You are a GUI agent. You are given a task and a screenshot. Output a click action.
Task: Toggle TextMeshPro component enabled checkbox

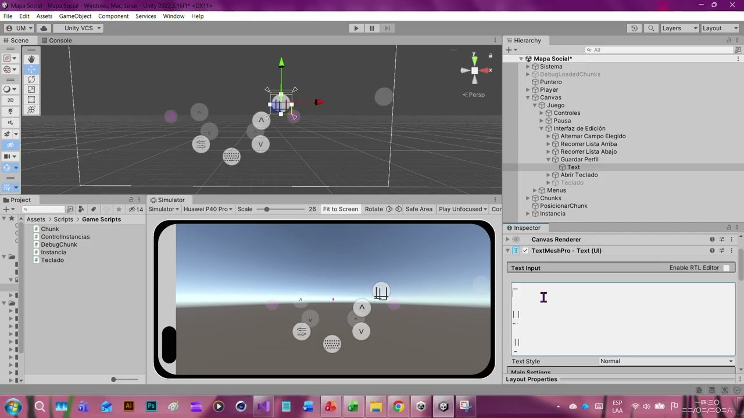[525, 251]
